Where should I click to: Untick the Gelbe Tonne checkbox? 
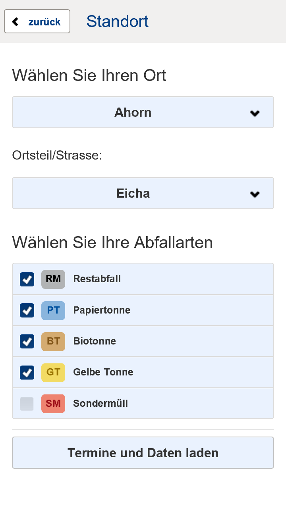(x=27, y=372)
